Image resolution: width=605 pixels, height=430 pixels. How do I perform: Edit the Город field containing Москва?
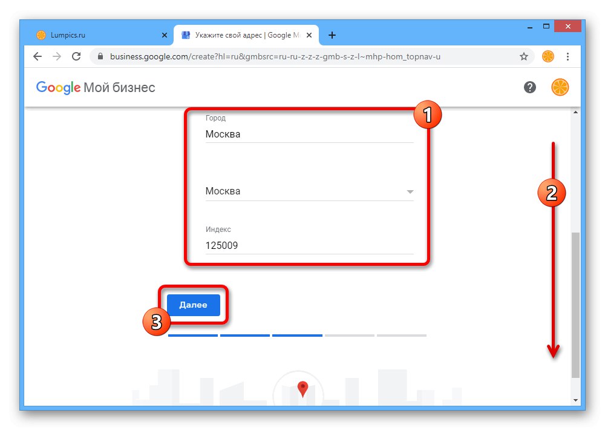coord(309,134)
